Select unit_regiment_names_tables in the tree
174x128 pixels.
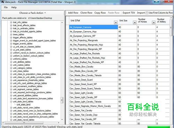click(26, 89)
